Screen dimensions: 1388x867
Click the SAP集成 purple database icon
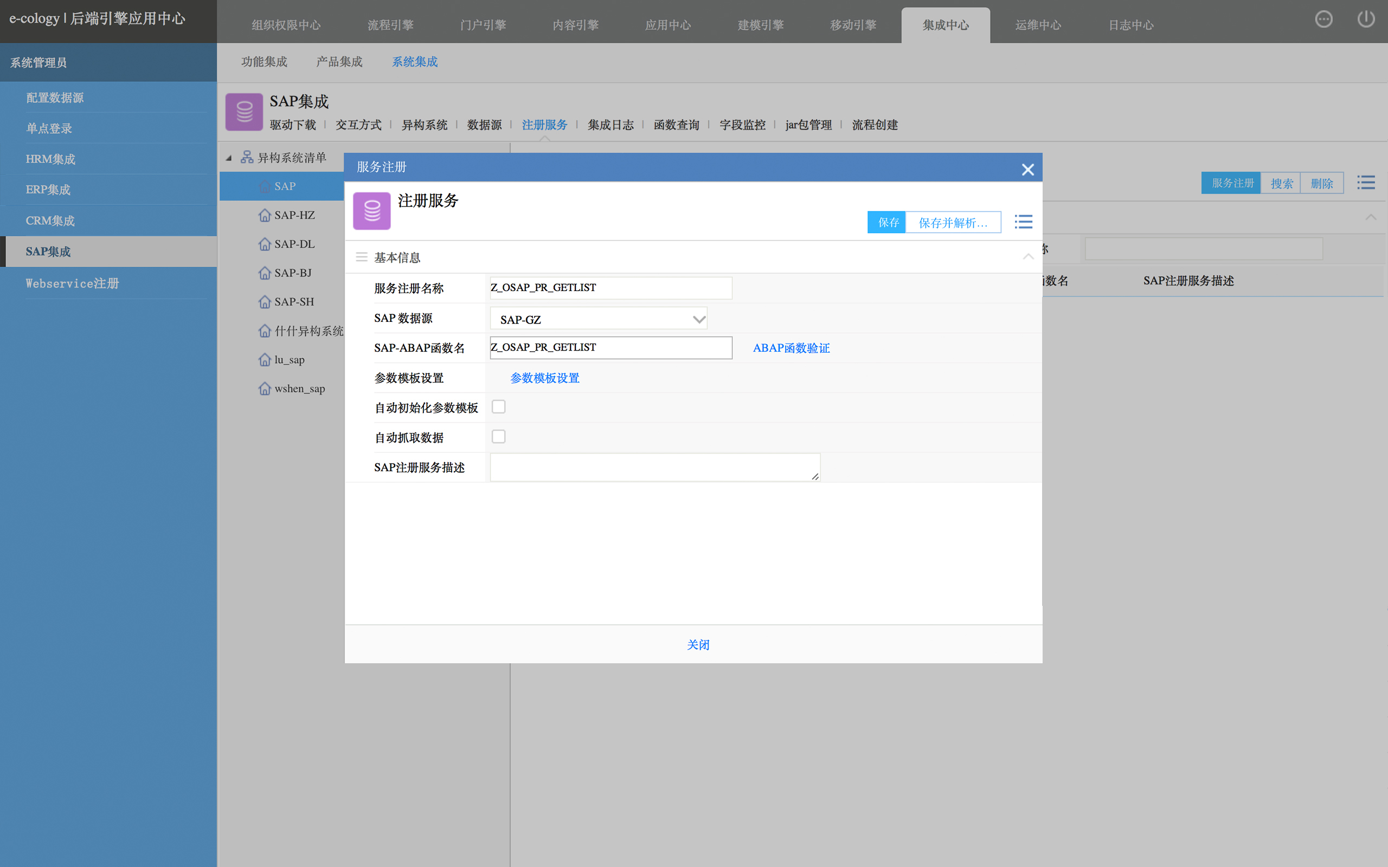point(245,112)
